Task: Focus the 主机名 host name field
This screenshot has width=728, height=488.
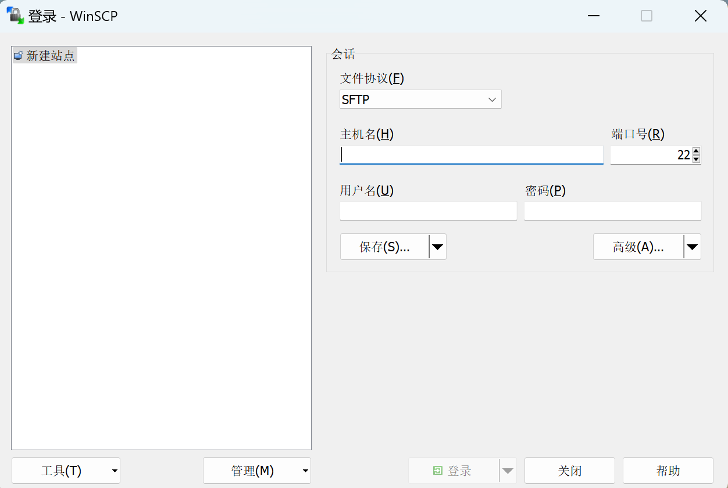Action: point(472,155)
